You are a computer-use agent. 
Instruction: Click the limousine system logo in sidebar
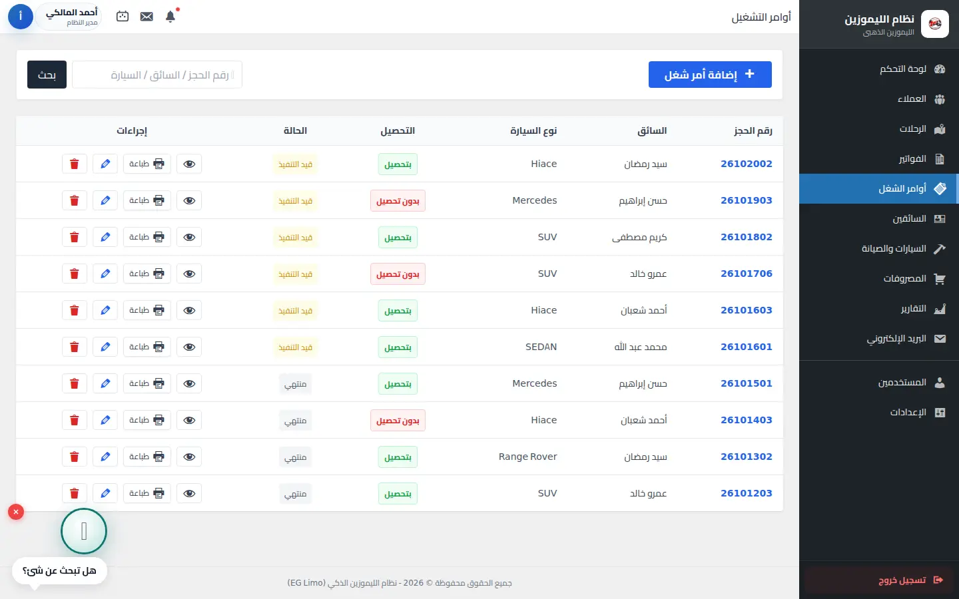(935, 24)
